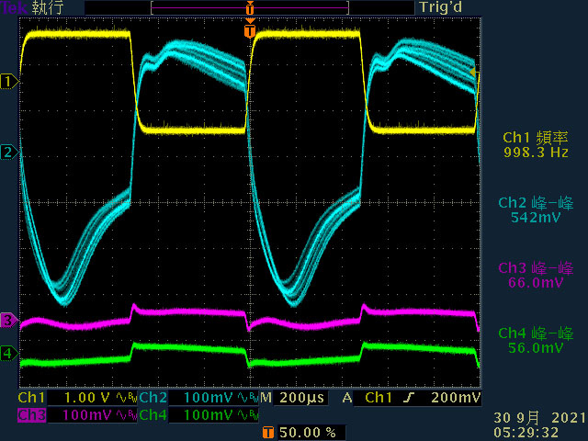Click the Tek logo in top corner
588x441 pixels.
click(x=14, y=7)
